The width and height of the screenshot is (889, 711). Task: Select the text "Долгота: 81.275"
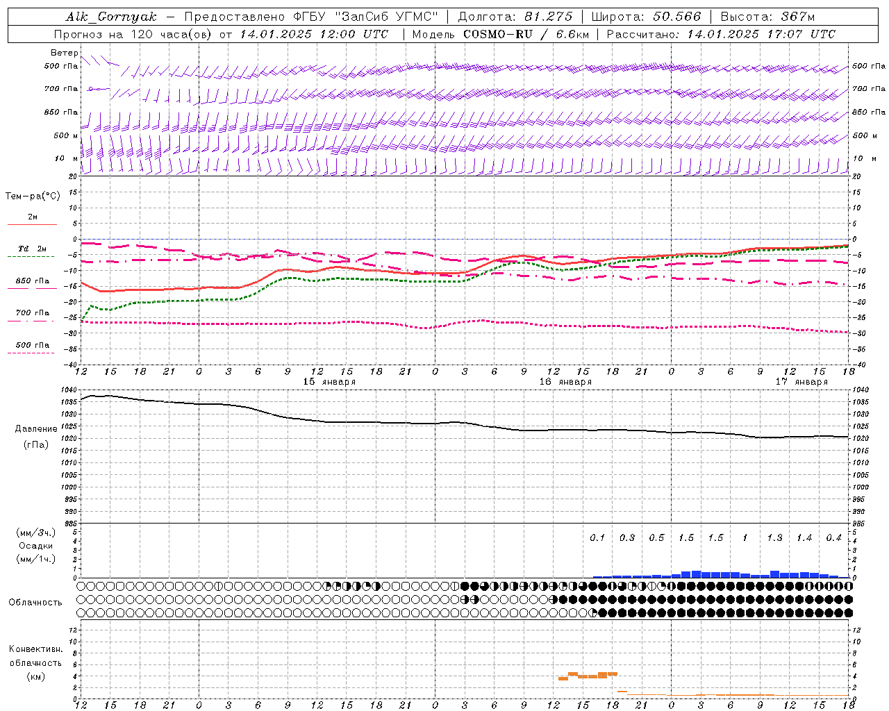515,17
